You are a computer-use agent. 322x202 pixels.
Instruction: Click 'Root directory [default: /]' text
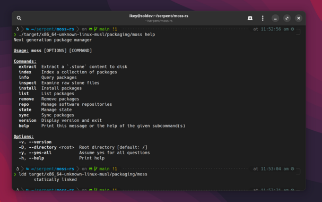point(114,147)
